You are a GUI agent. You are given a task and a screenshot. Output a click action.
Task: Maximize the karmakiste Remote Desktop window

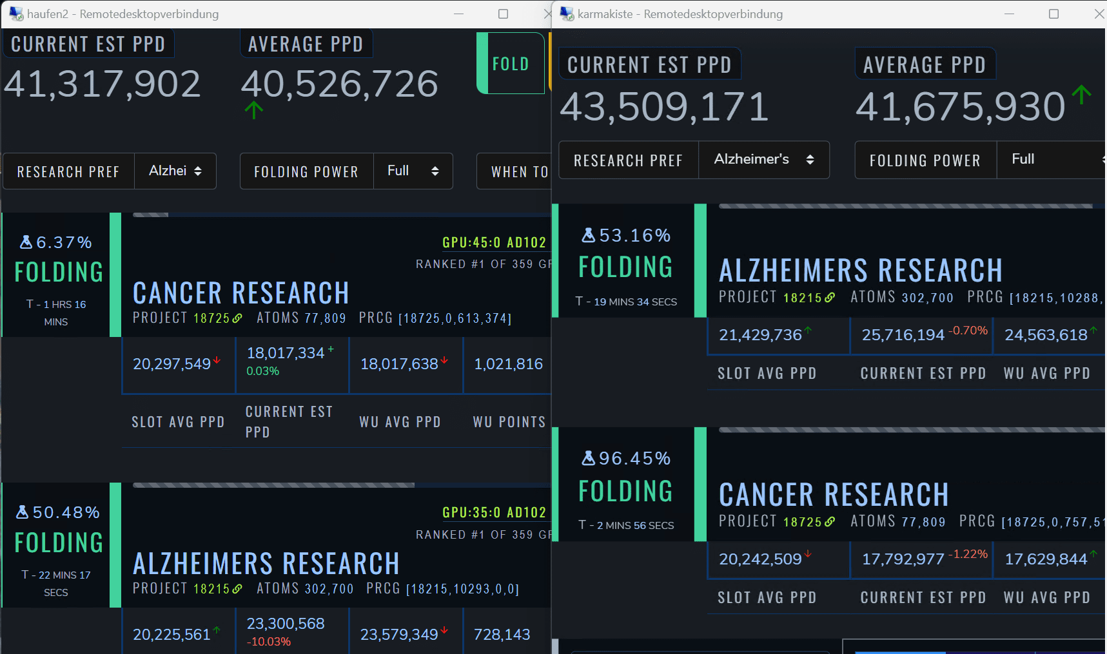[1054, 14]
